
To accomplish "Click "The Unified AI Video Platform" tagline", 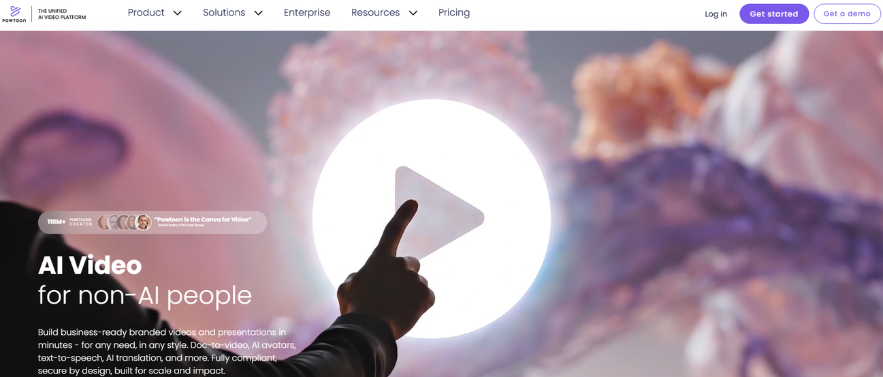I will (62, 14).
